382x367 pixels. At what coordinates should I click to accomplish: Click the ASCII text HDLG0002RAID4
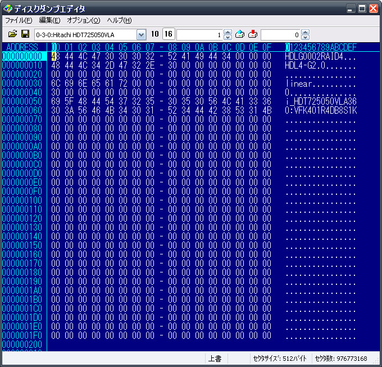coord(314,56)
